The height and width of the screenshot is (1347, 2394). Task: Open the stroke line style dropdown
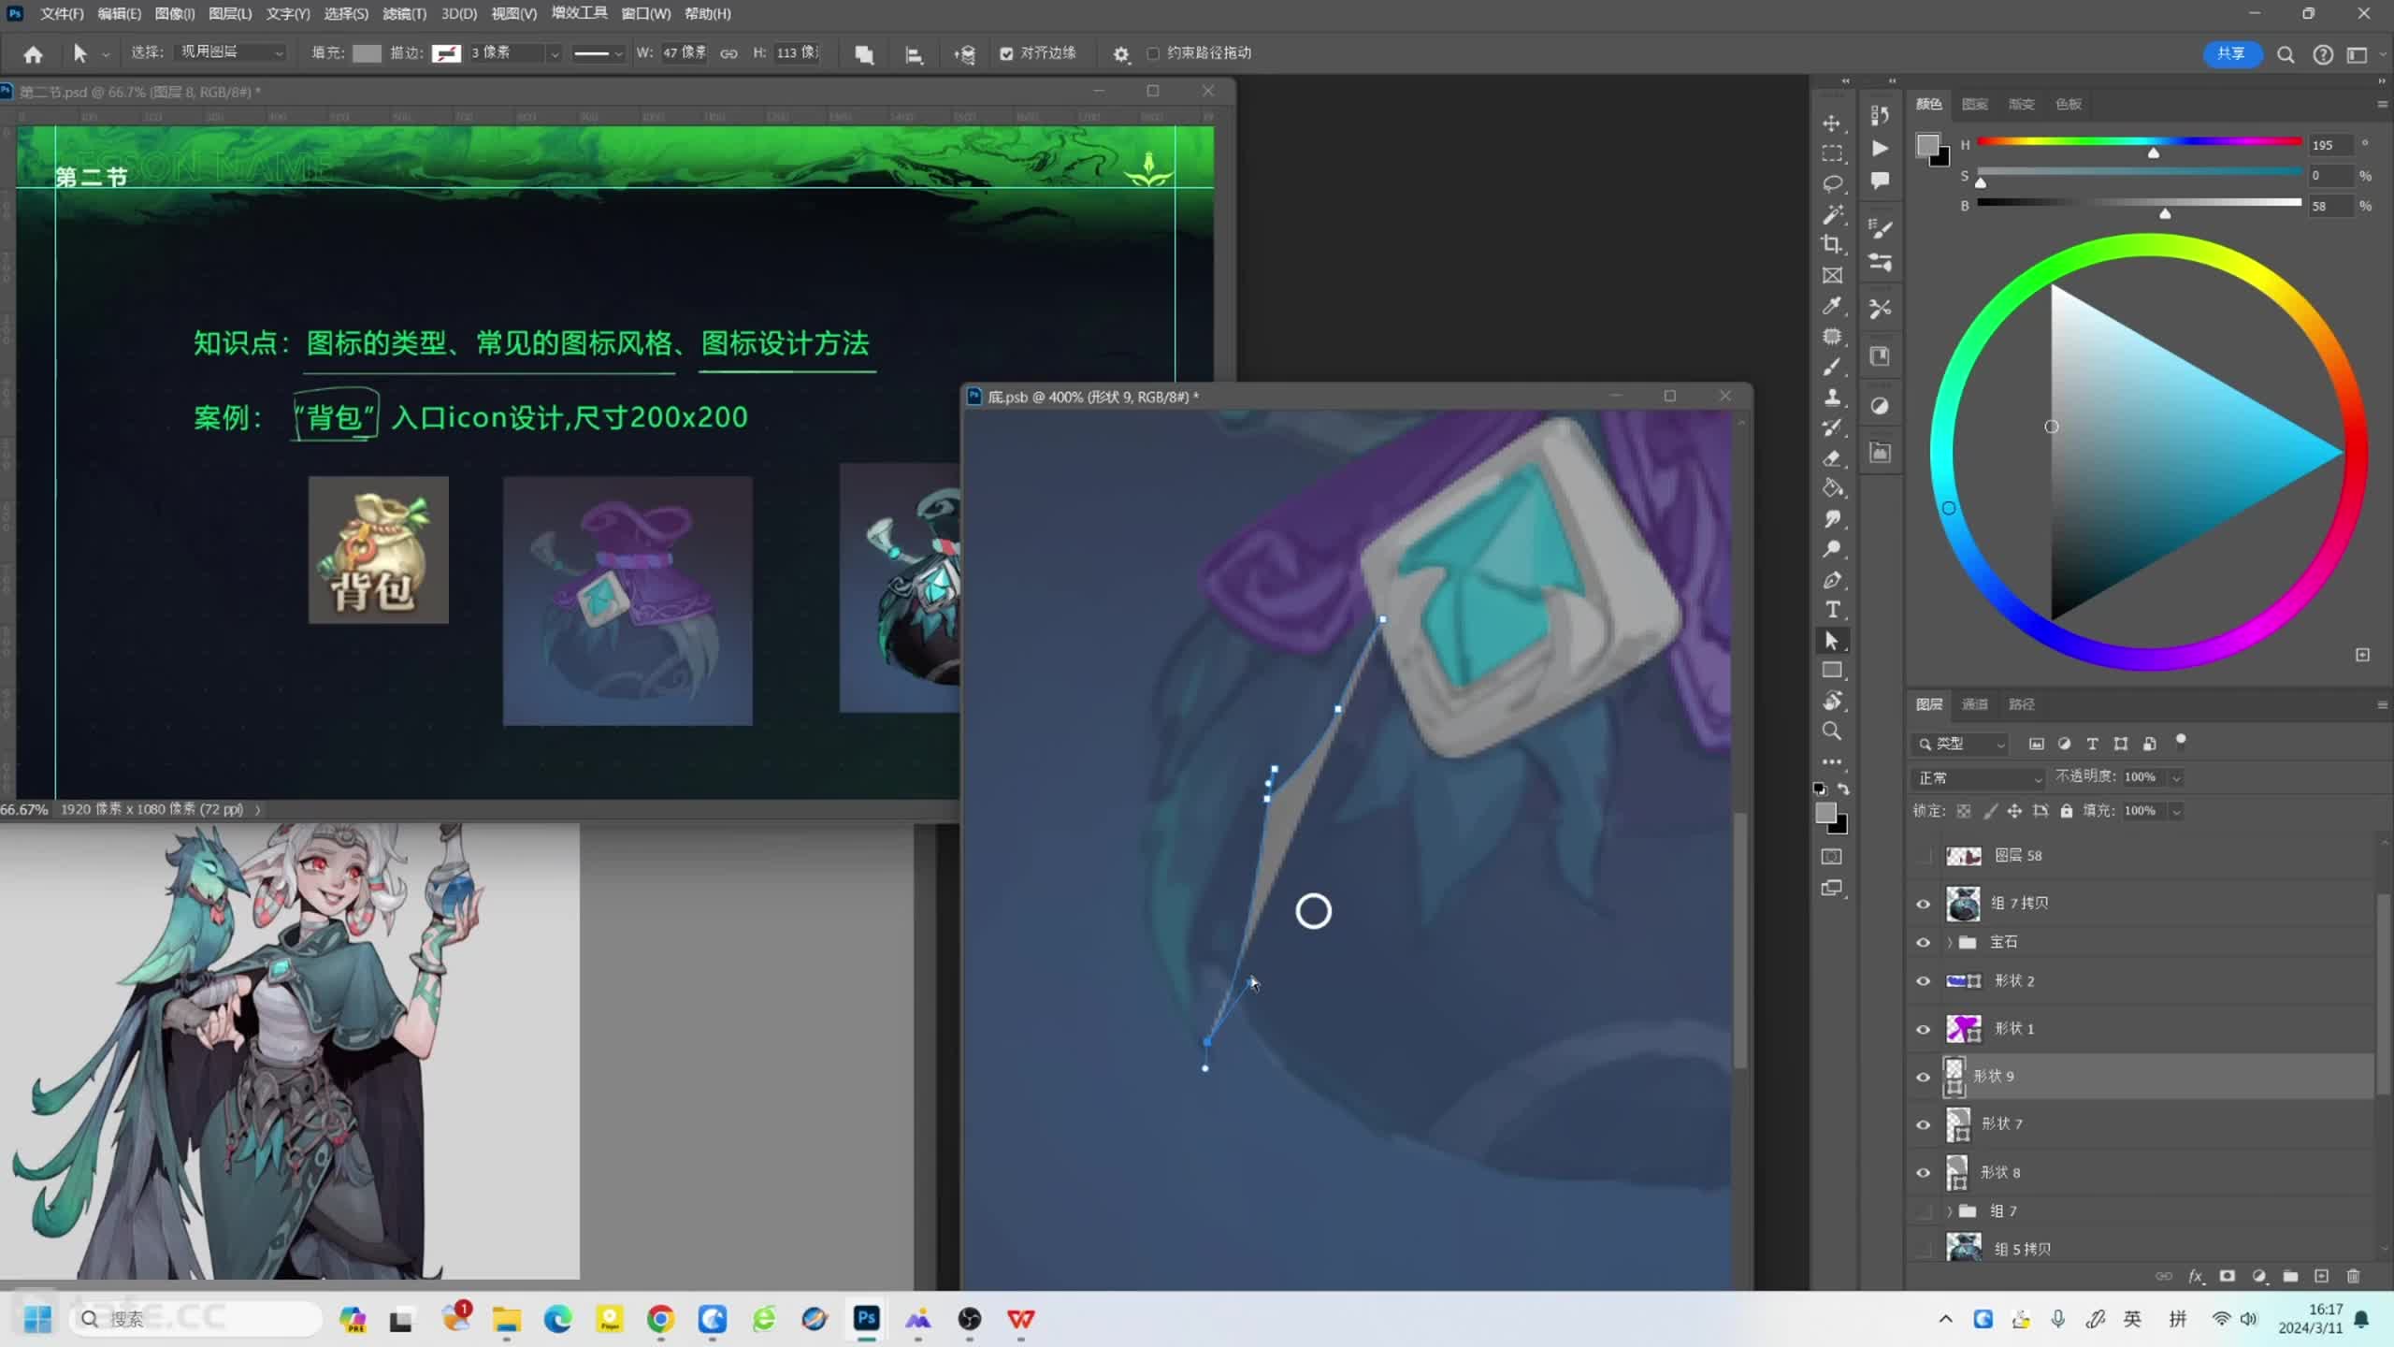(598, 53)
